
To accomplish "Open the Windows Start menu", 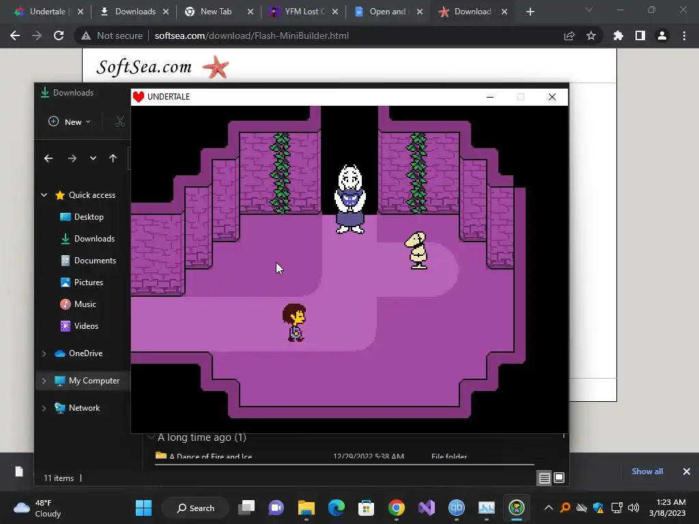I will click(x=143, y=508).
